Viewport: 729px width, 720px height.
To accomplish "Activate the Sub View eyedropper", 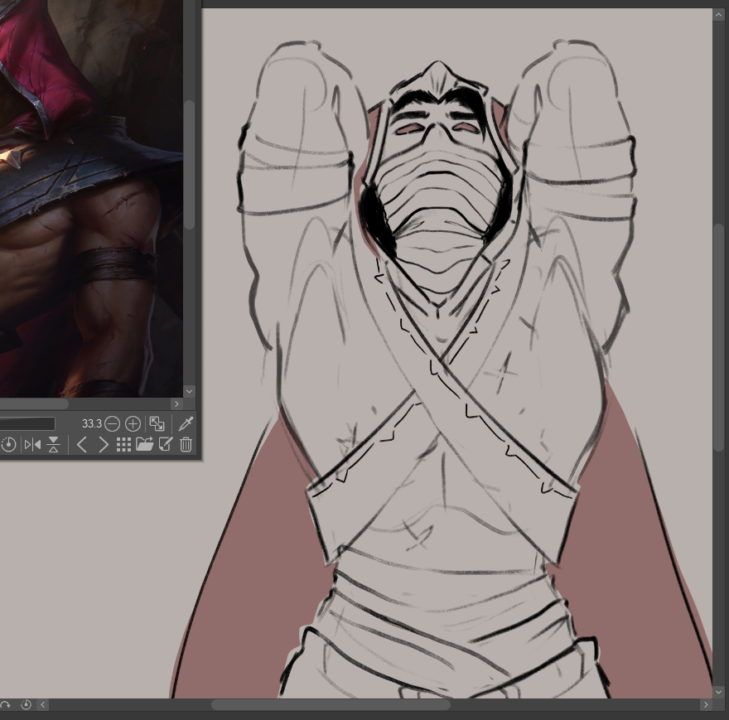I will 186,423.
